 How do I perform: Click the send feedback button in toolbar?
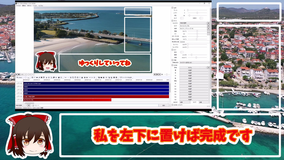(126, 77)
